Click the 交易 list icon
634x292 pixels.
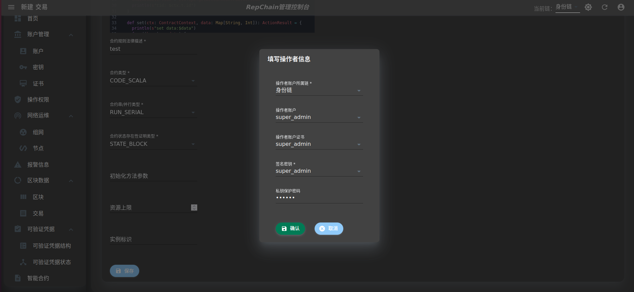(x=23, y=213)
